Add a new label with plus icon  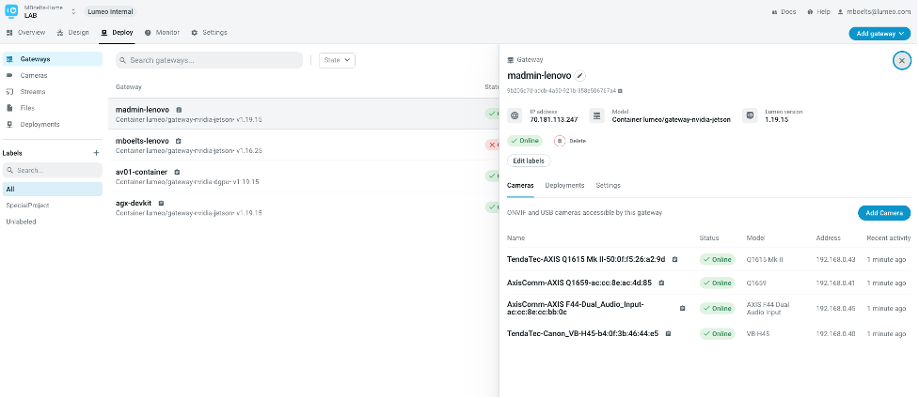(97, 153)
